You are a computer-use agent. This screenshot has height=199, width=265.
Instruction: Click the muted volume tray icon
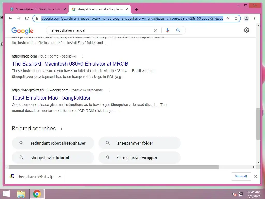point(234,194)
